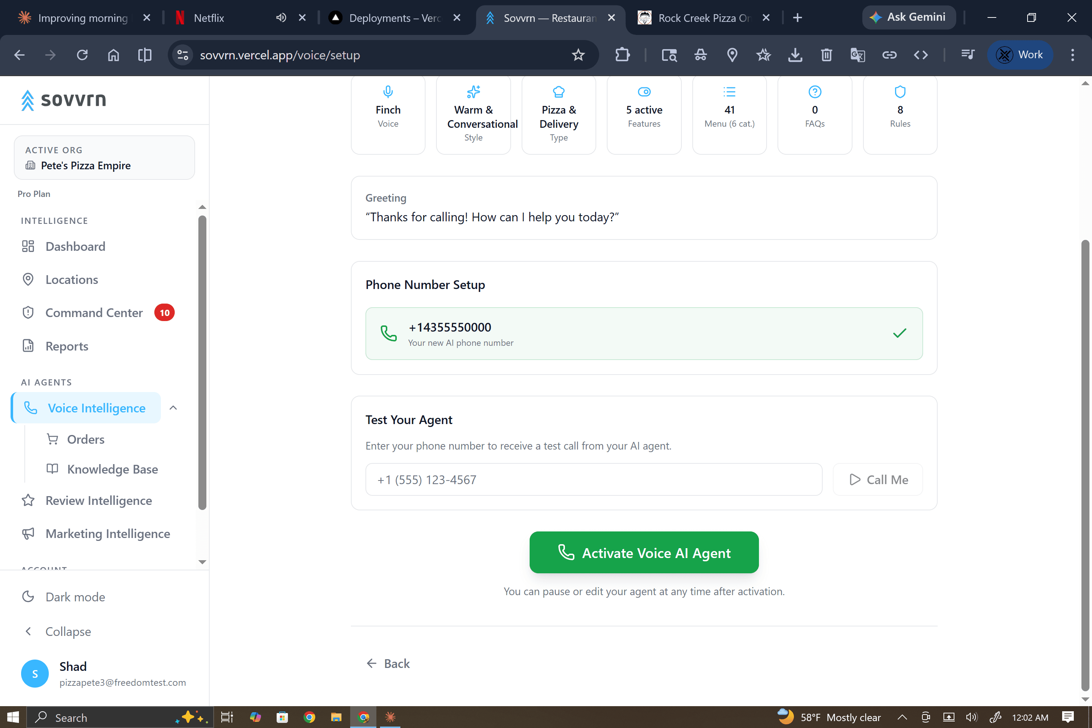Viewport: 1092px width, 728px height.
Task: Open Chrome's three-dot menu
Action: tap(1072, 55)
